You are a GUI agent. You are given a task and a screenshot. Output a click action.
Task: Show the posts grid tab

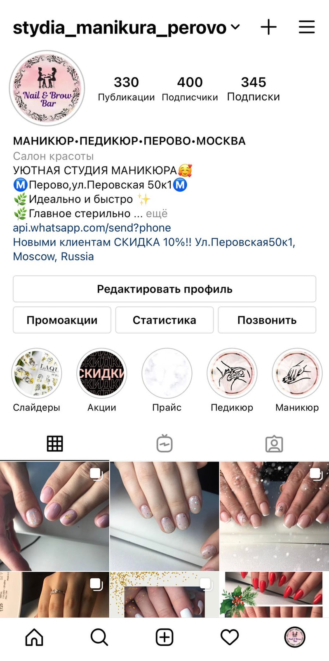click(55, 444)
